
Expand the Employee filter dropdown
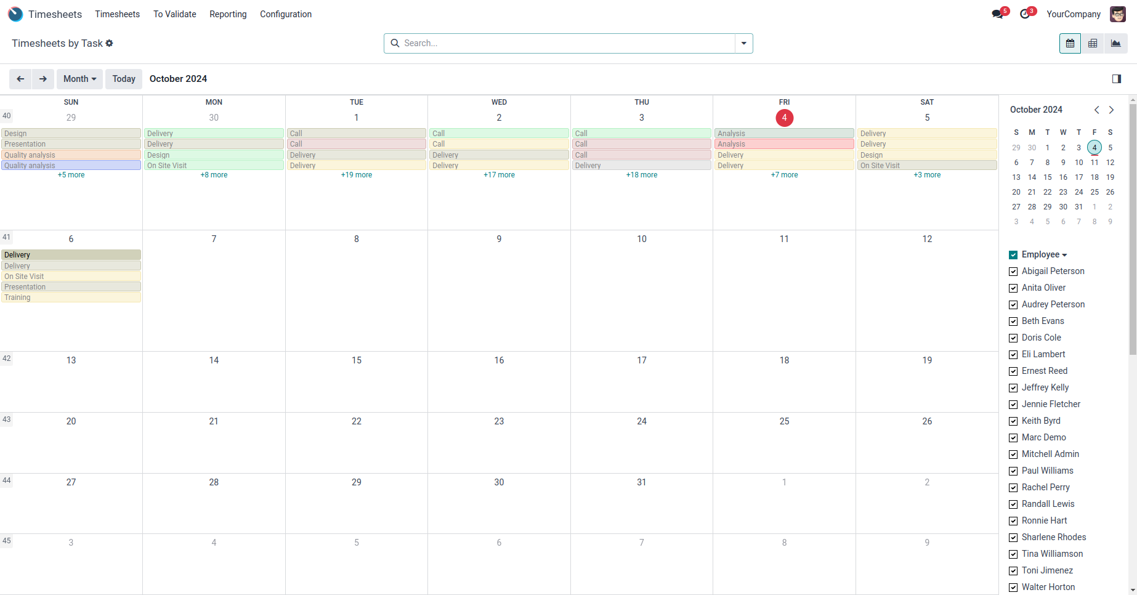coord(1064,255)
